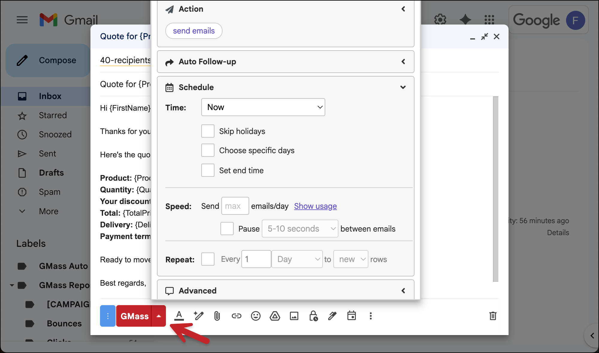Screen dimensions: 599x353
Task: Enable the Skip holidays option
Action: [208, 131]
